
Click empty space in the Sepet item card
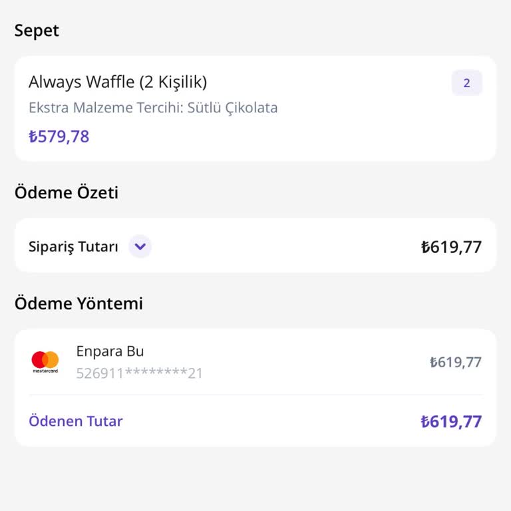click(x=333, y=133)
